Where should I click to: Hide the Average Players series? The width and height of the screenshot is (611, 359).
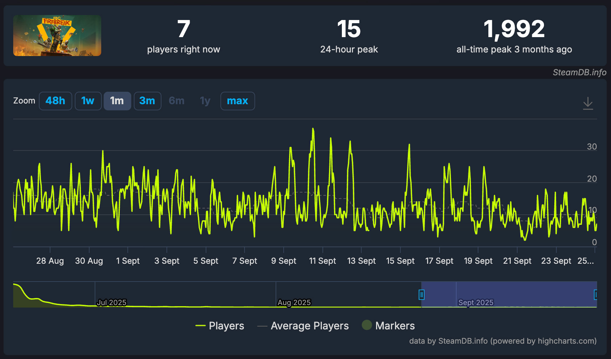pyautogui.click(x=303, y=326)
